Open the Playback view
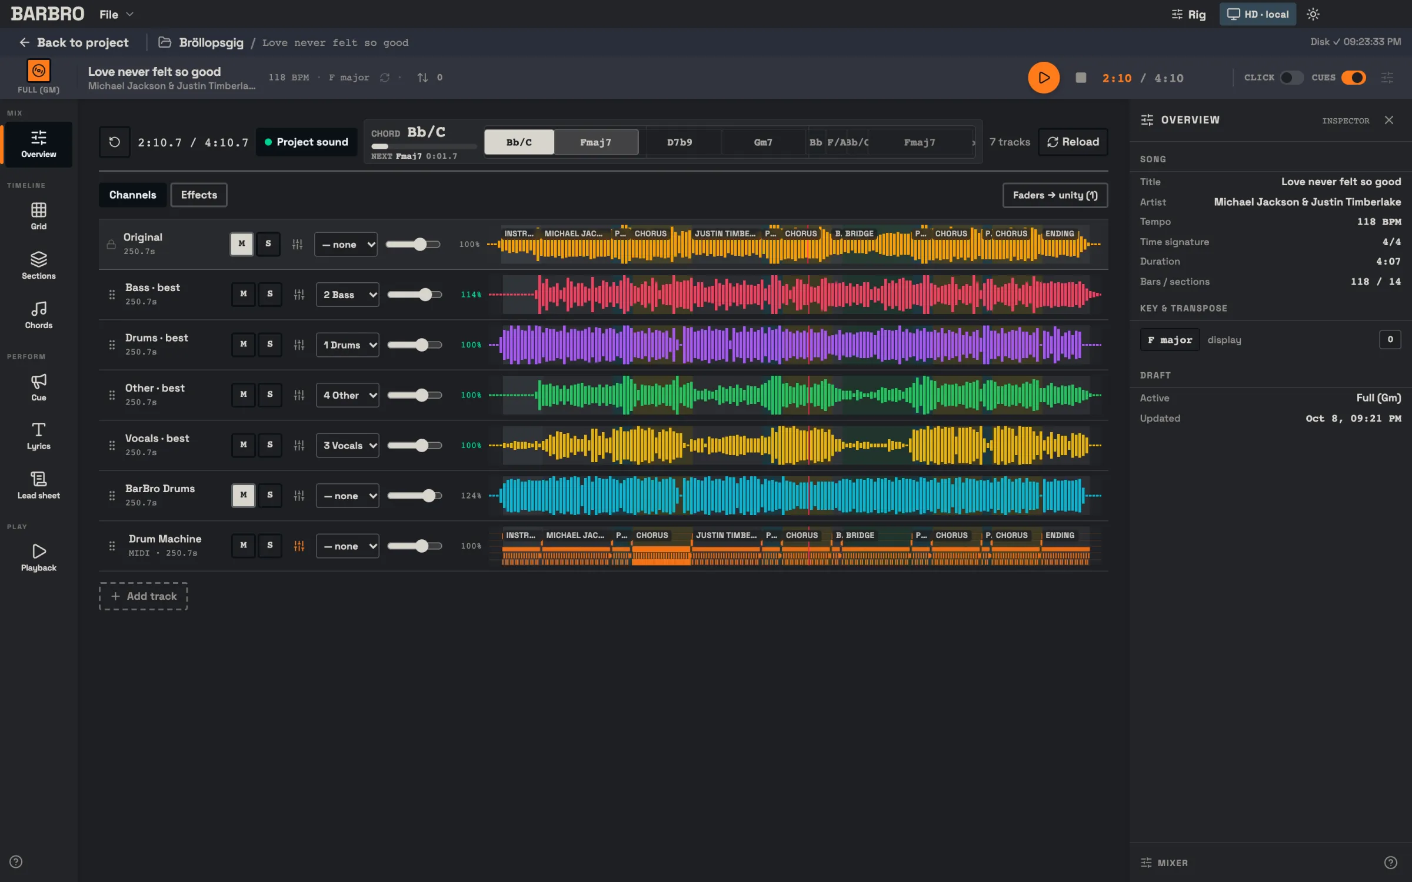This screenshot has height=882, width=1412. 38,557
